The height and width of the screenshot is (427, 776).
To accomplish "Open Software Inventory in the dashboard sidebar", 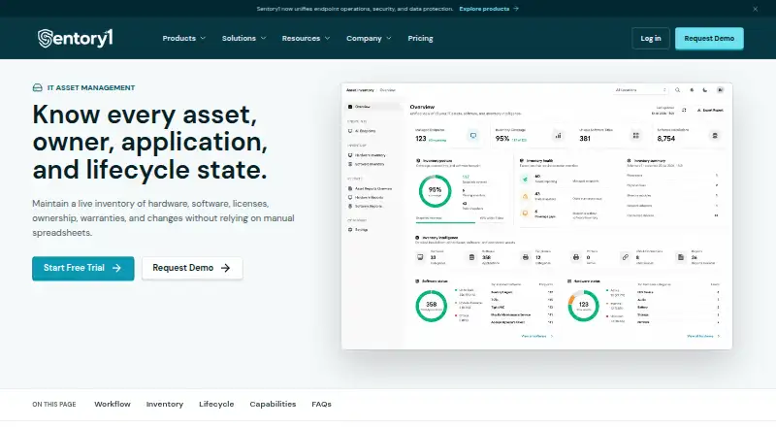I will click(367, 164).
